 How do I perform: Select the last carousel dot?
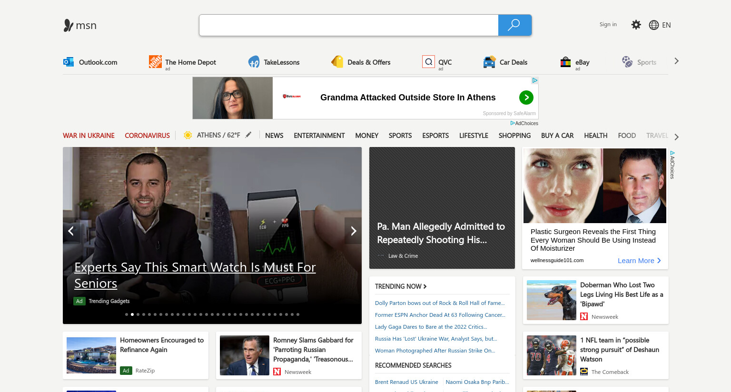(298, 314)
